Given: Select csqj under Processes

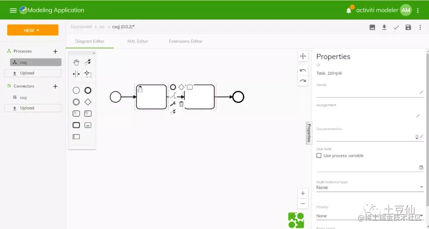Looking at the screenshot, I should [x=36, y=62].
